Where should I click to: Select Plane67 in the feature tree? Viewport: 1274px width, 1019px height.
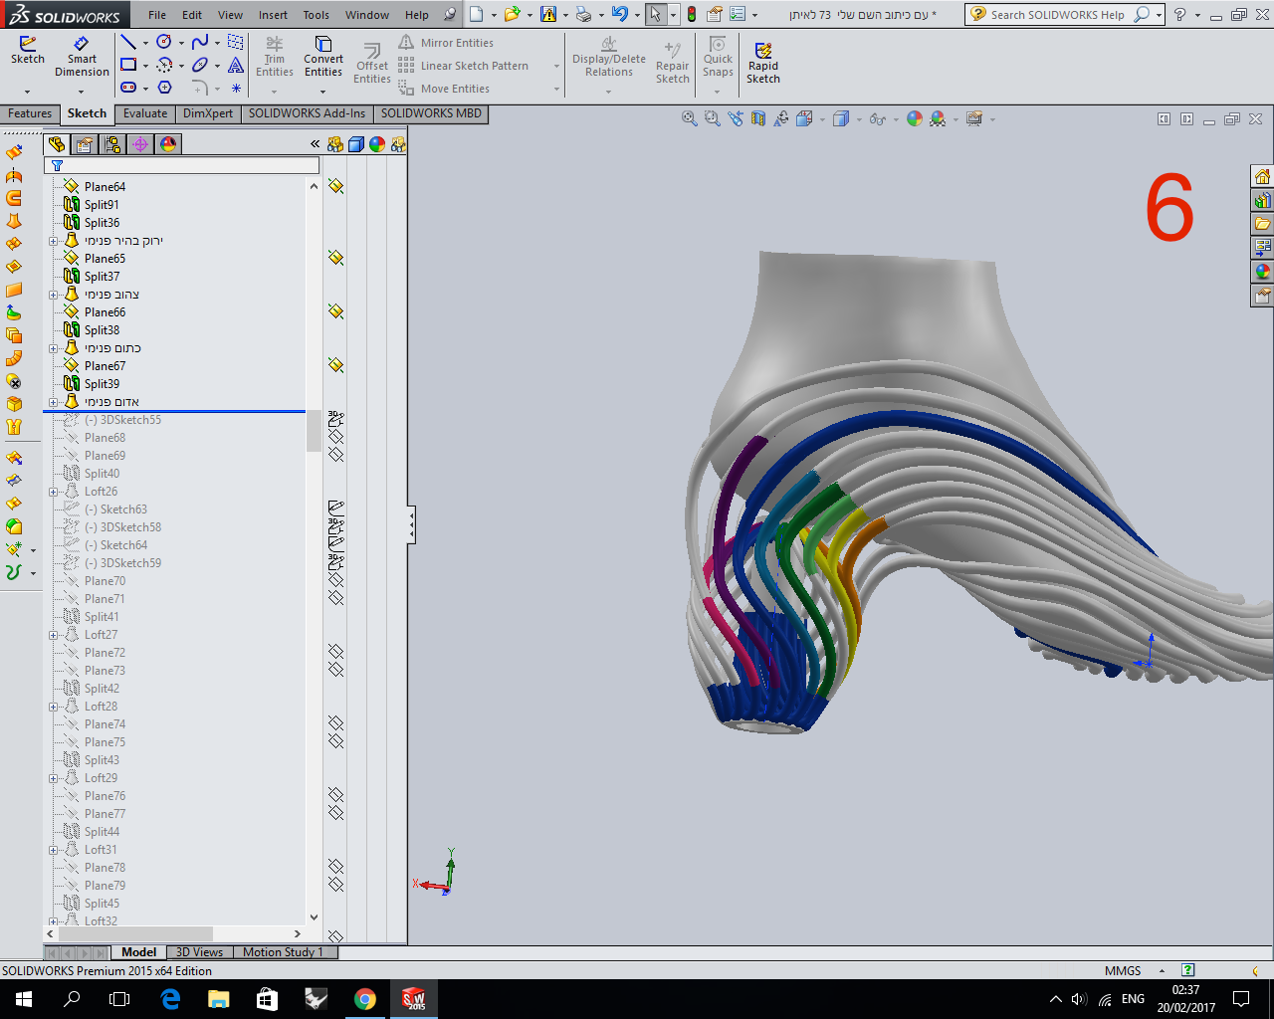point(105,366)
